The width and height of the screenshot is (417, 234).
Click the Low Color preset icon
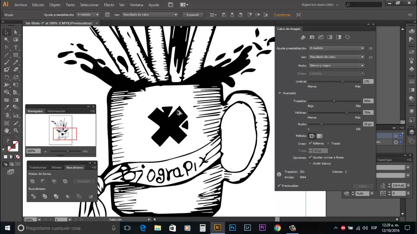click(321, 37)
